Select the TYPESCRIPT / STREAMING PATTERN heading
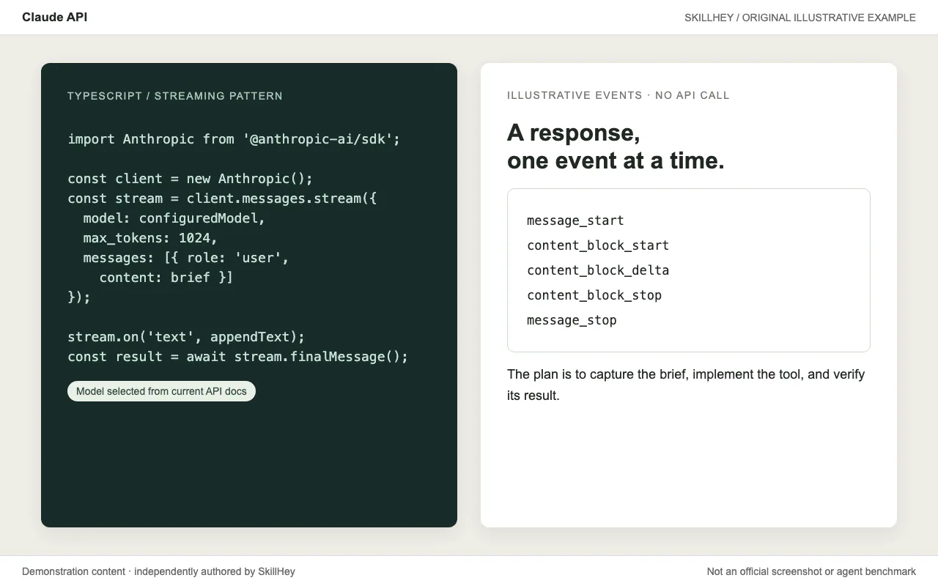 [x=175, y=96]
